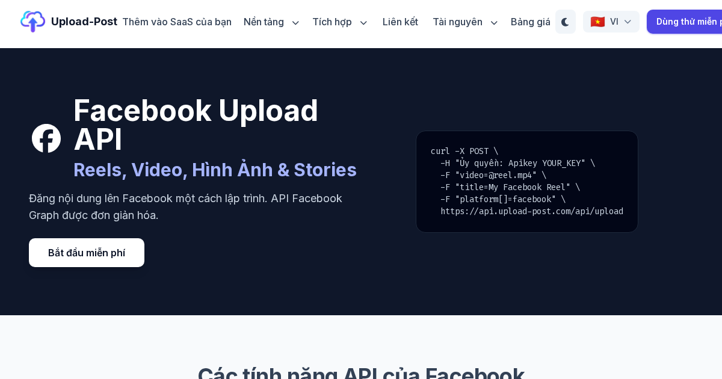Expand the chevron next to Nền tảng
The width and height of the screenshot is (722, 379).
coord(295,22)
